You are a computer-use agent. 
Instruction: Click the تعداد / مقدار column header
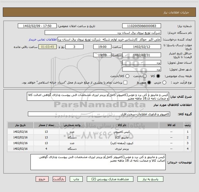pos(46,125)
